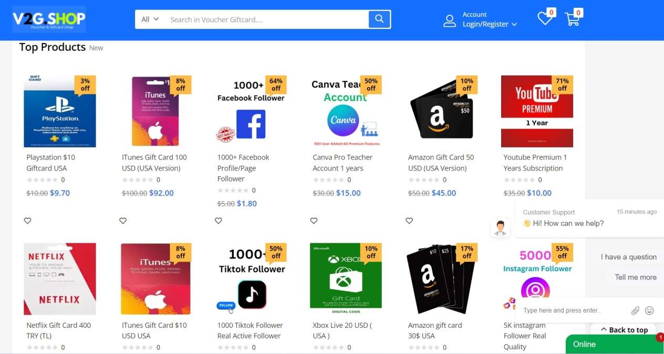
Task: Open Xbox Live 20 USD title
Action: 342,330
